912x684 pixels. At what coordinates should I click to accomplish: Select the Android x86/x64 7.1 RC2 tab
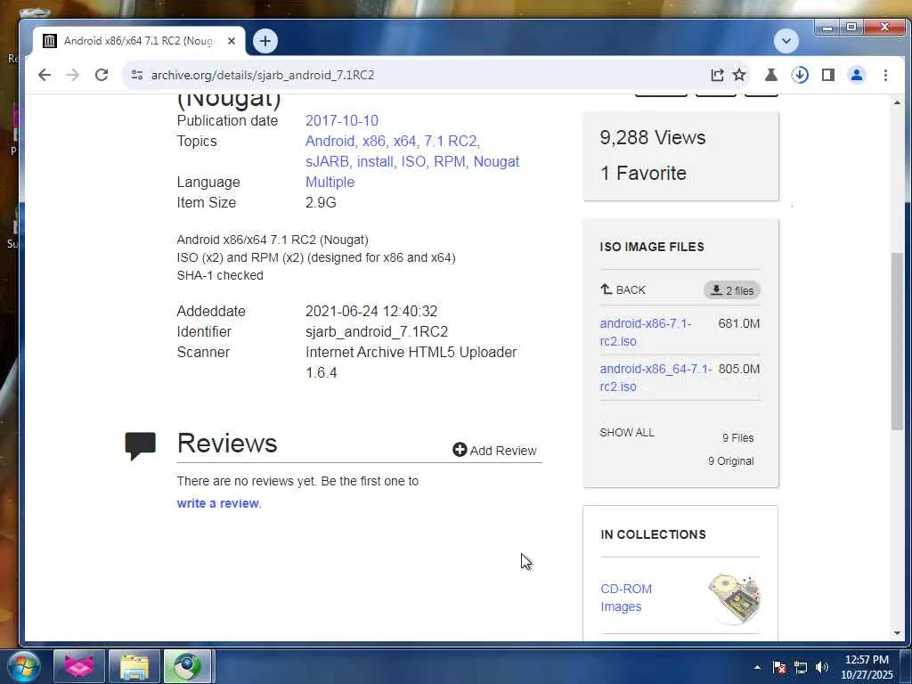138,41
